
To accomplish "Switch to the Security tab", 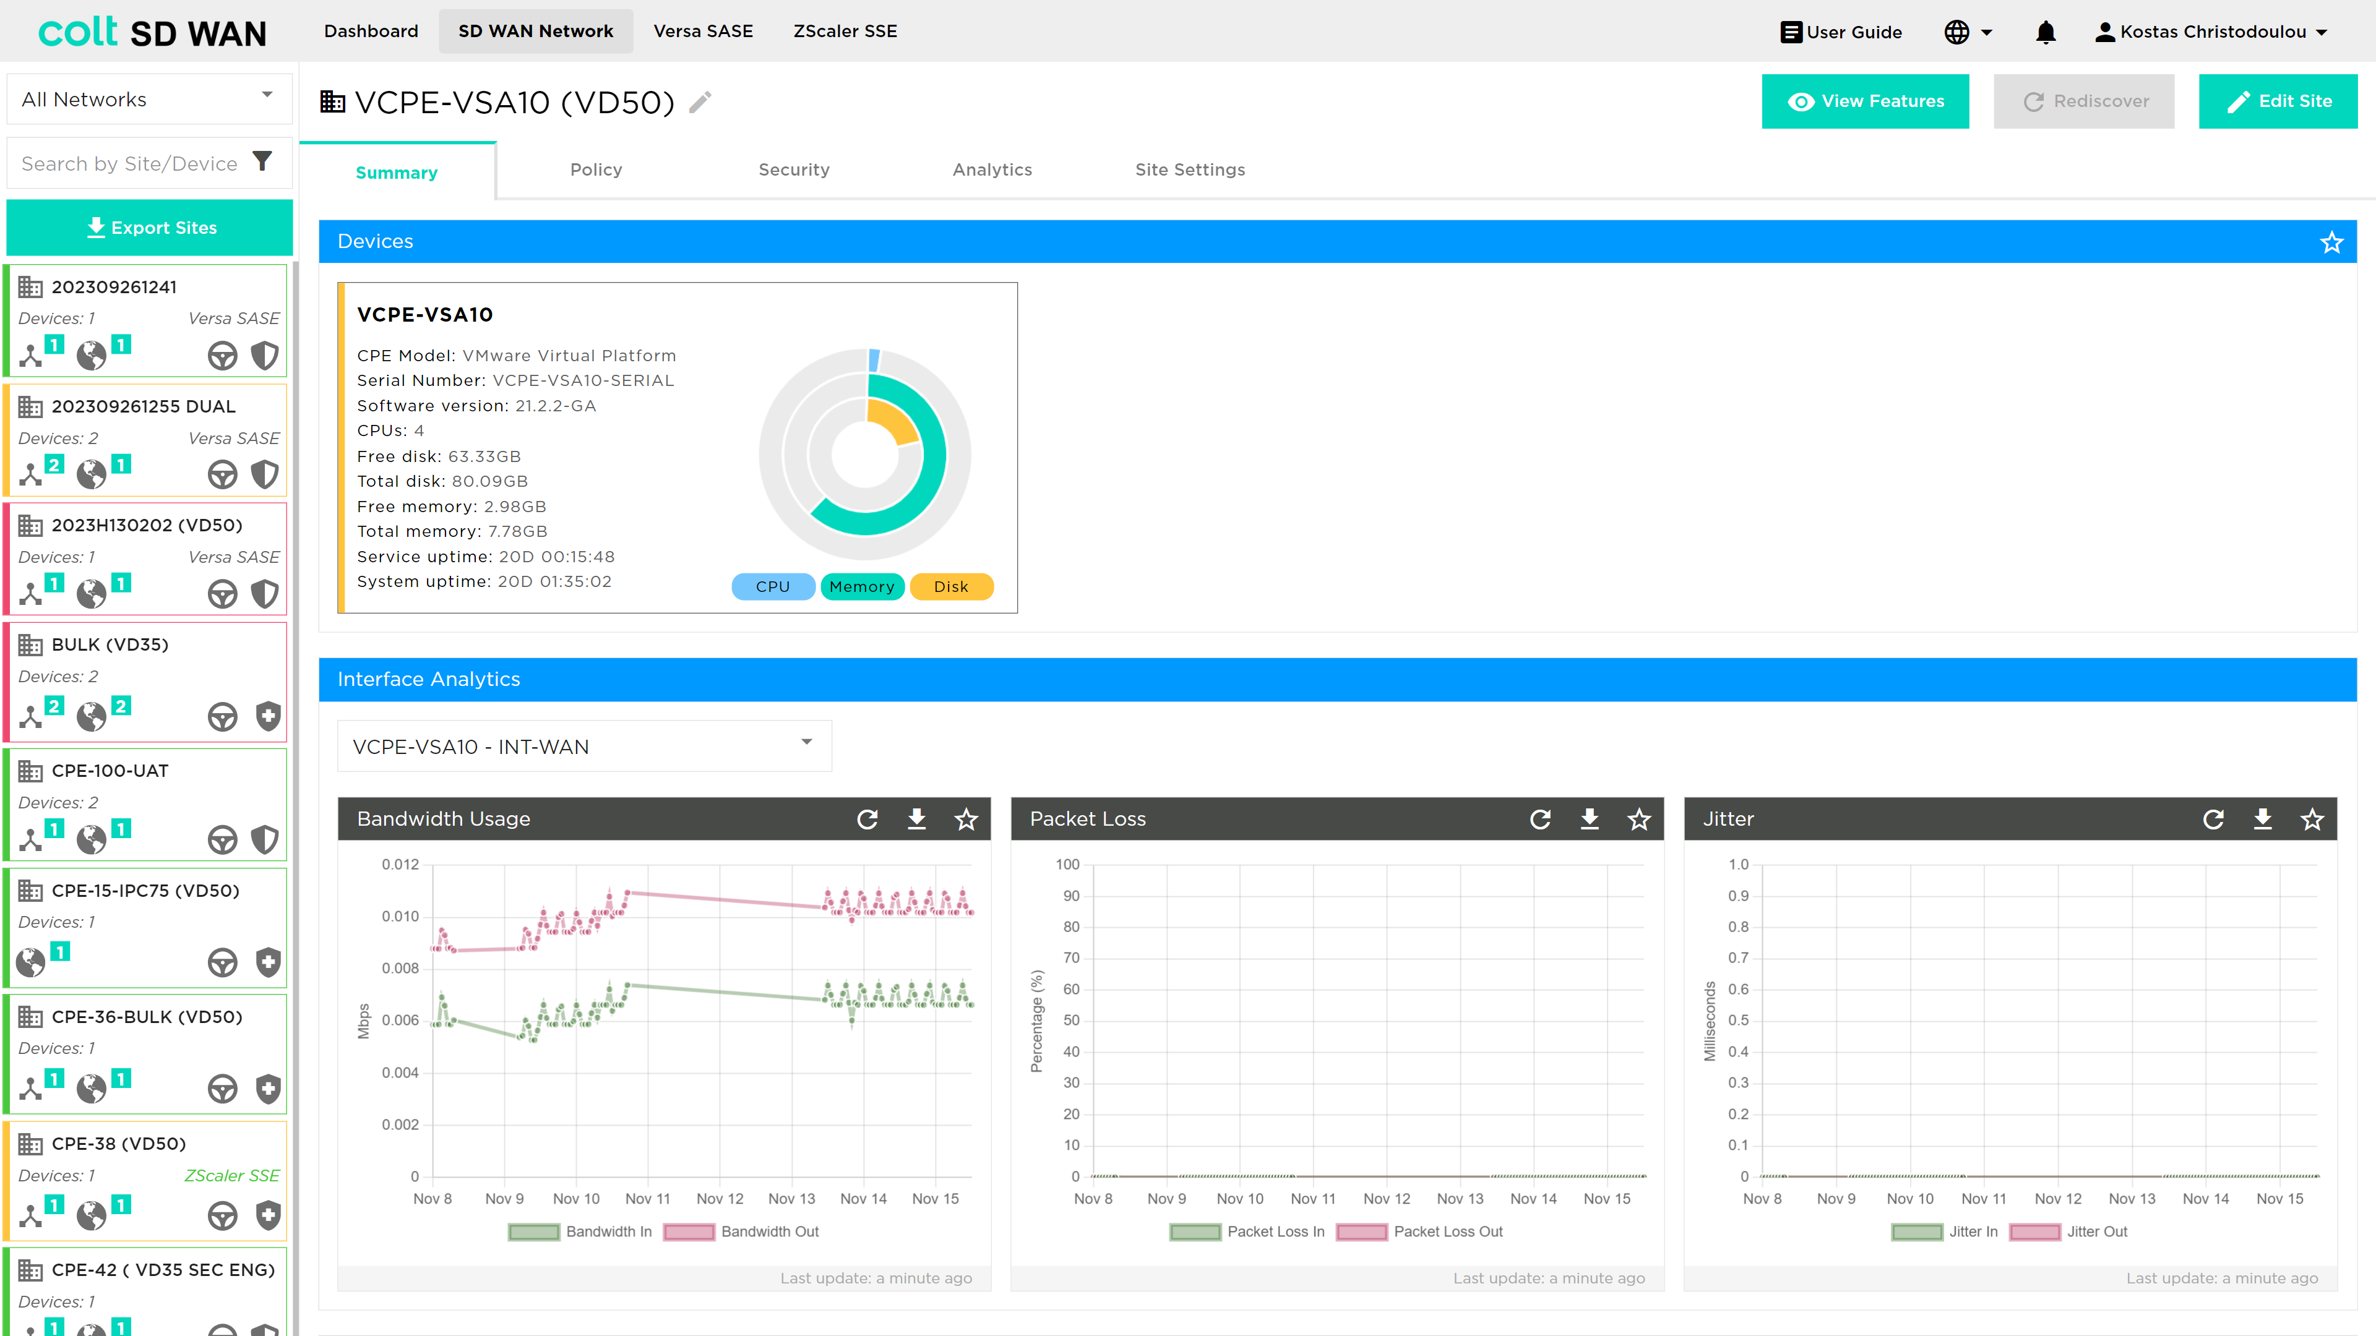I will tap(794, 169).
